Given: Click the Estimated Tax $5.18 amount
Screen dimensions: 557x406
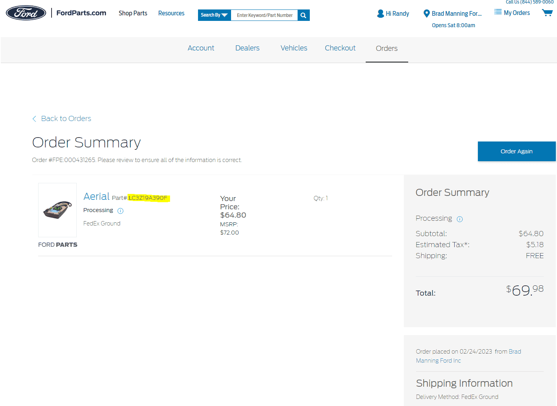Looking at the screenshot, I should click(535, 245).
